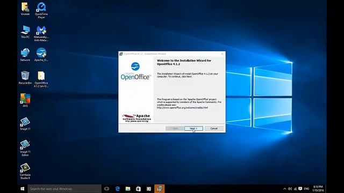
Task: Open the taskbar app next to Store
Action: [x=149, y=189]
